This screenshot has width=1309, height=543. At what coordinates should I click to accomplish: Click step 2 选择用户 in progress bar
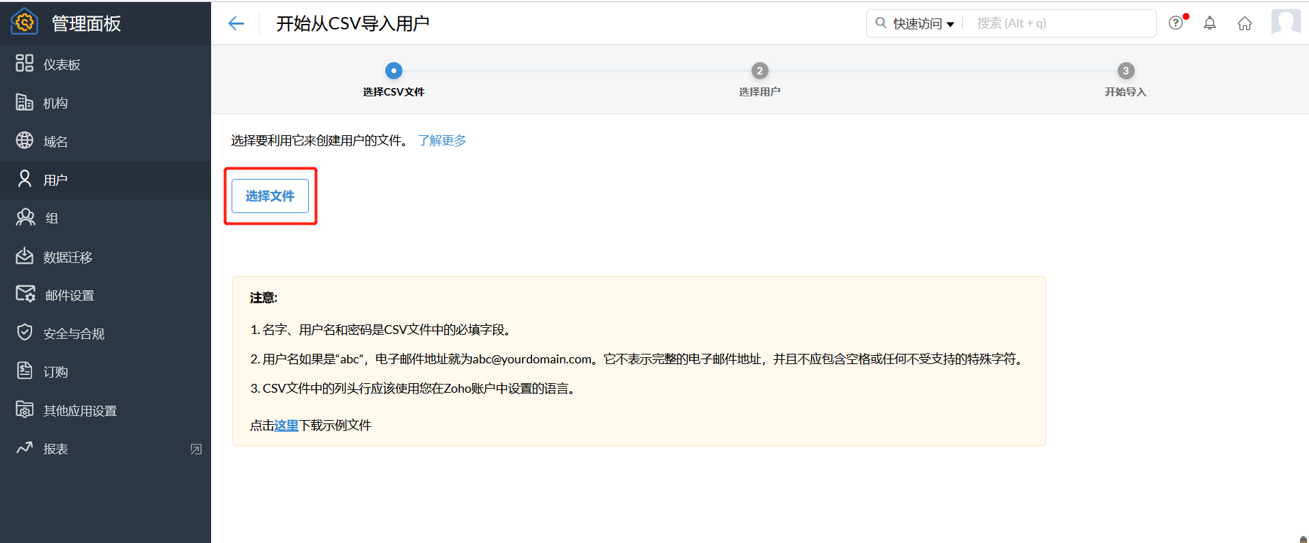click(759, 71)
